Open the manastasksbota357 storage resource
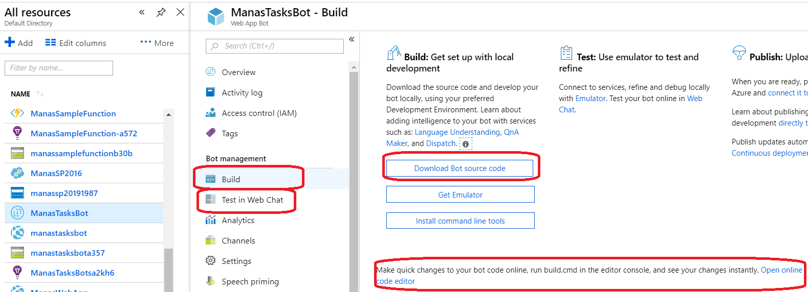Viewport: 808px width, 292px height. pyautogui.click(x=68, y=253)
